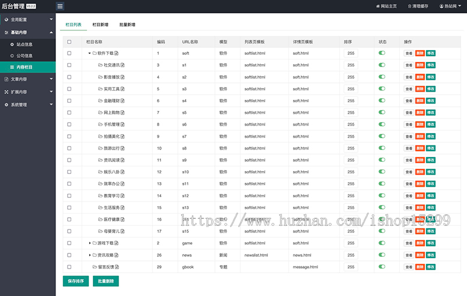
Task: Click the page icon next to 留言反馈
Action: (117, 267)
